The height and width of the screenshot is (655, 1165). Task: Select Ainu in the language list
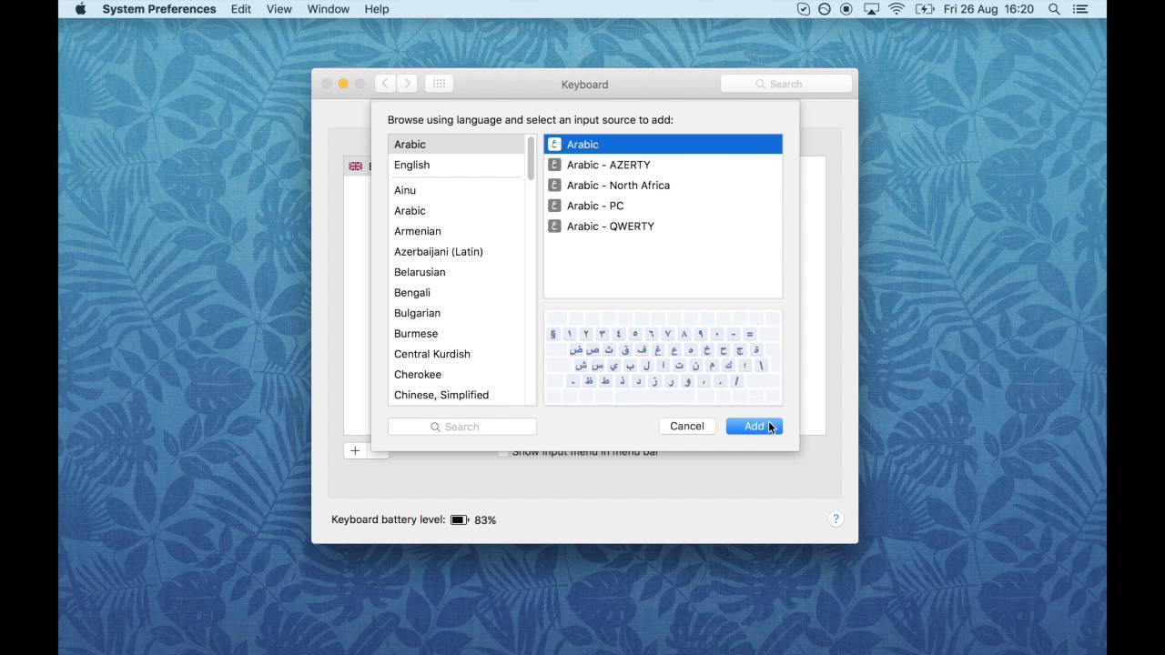(x=457, y=190)
